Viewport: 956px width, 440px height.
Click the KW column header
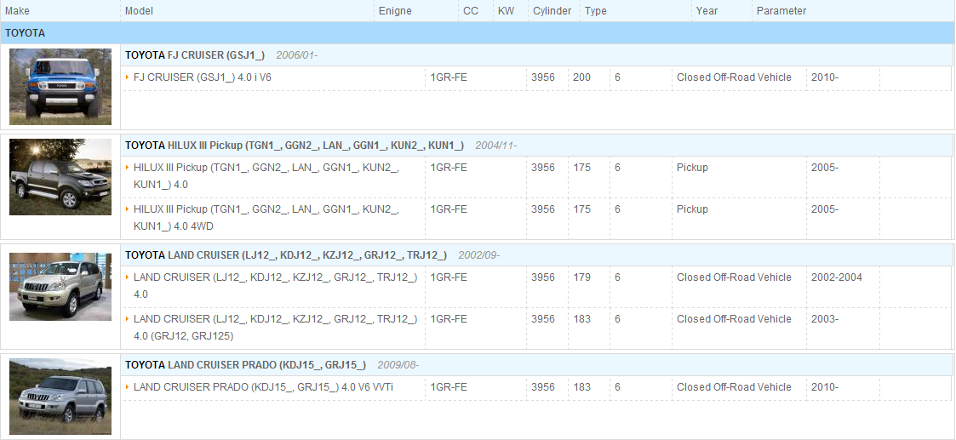[x=506, y=11]
